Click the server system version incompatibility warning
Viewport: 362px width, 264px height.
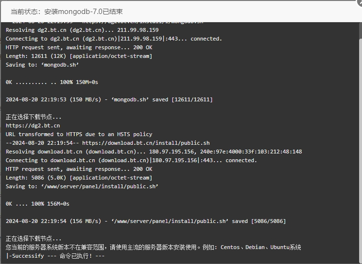153,248
